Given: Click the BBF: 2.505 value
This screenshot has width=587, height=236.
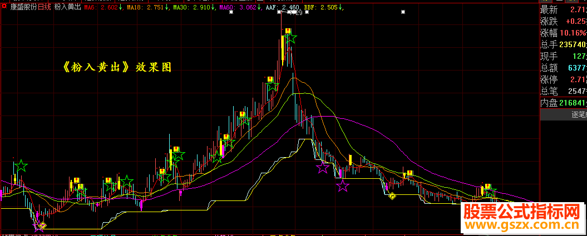Looking at the screenshot, I should click(x=321, y=7).
